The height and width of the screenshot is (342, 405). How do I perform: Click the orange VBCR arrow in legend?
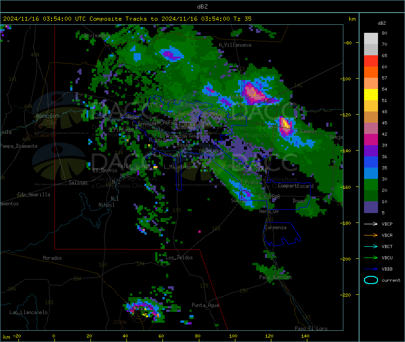click(371, 235)
